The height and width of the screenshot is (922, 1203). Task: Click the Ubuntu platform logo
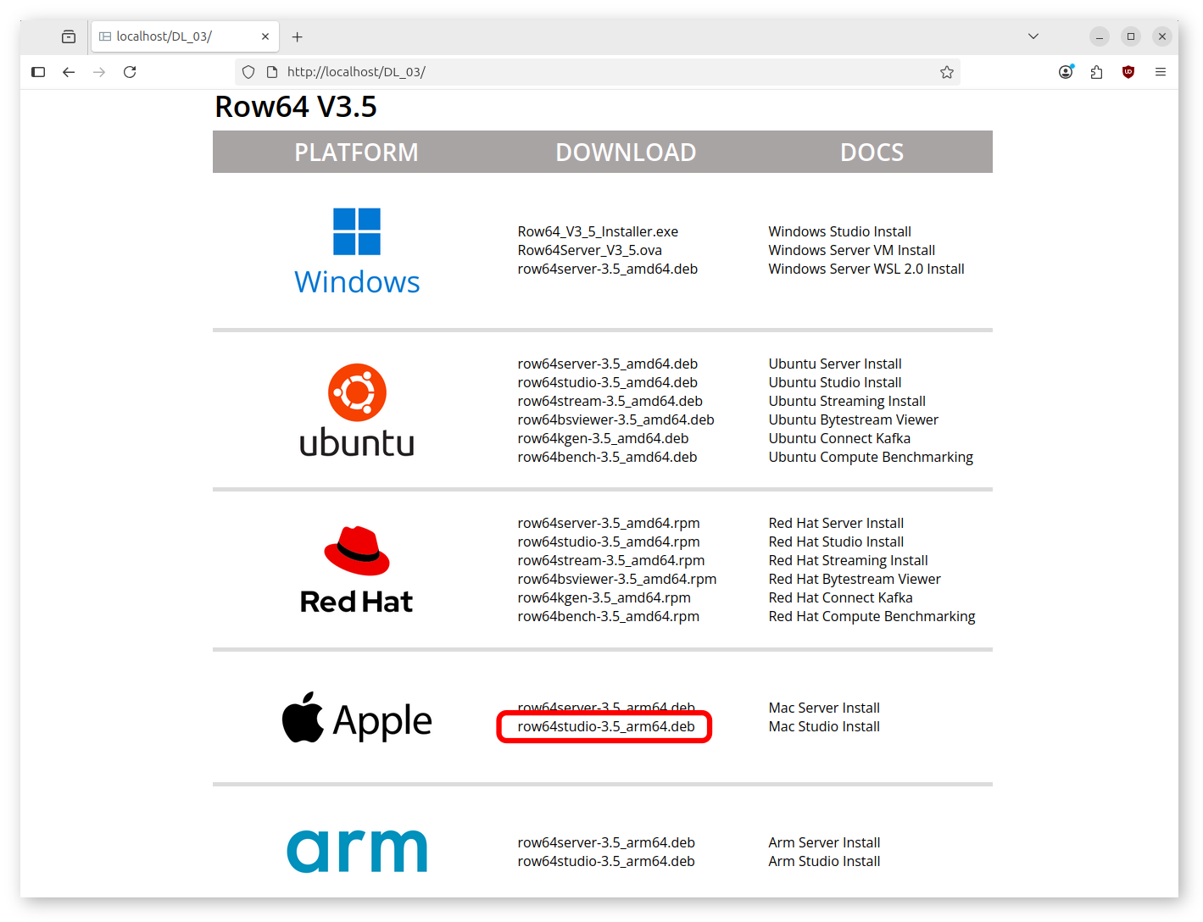coord(357,410)
